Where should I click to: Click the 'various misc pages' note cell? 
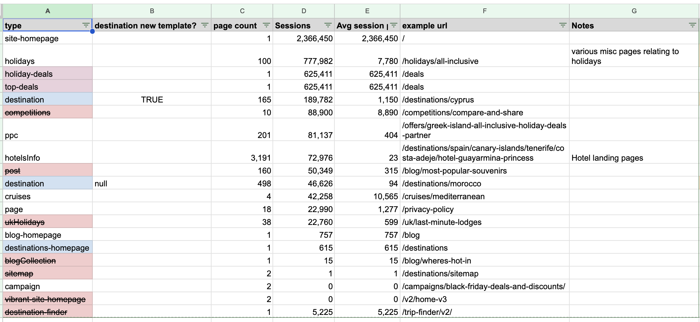pos(634,55)
